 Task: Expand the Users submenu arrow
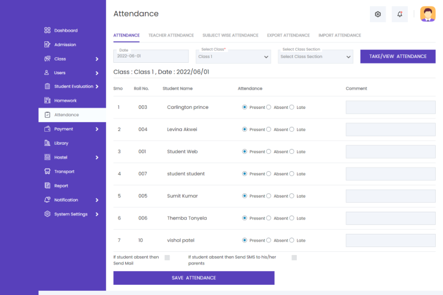tap(97, 73)
